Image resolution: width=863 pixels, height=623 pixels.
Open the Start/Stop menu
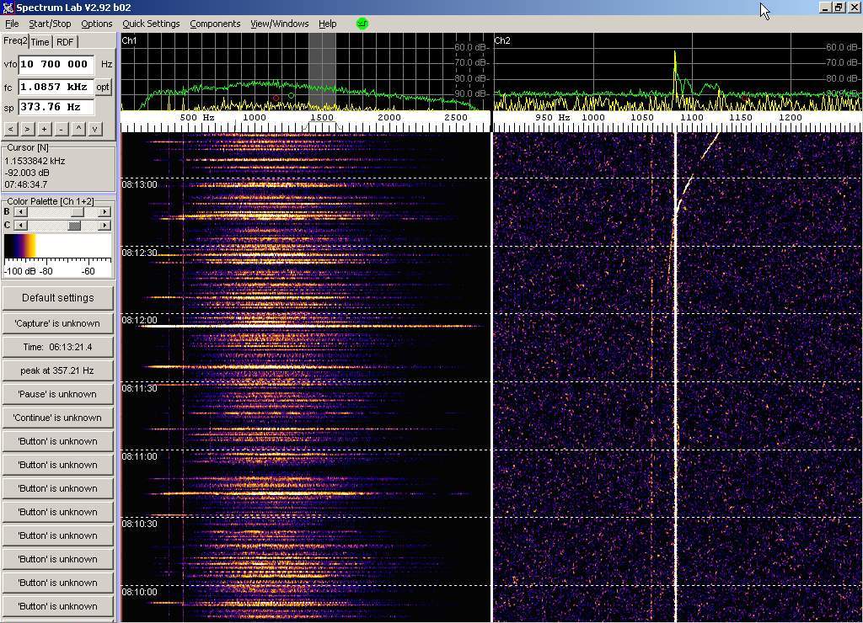pyautogui.click(x=50, y=24)
